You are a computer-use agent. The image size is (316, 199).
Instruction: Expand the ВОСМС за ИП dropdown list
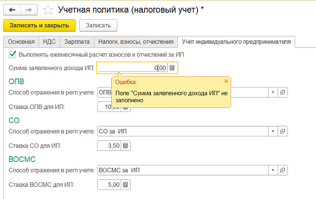273,170
